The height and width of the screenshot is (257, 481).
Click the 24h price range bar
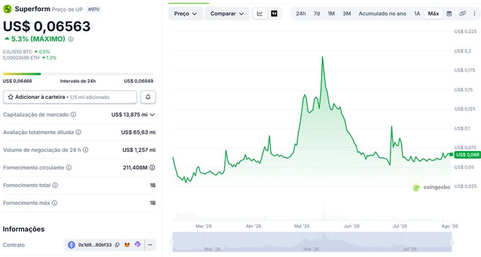tap(78, 74)
